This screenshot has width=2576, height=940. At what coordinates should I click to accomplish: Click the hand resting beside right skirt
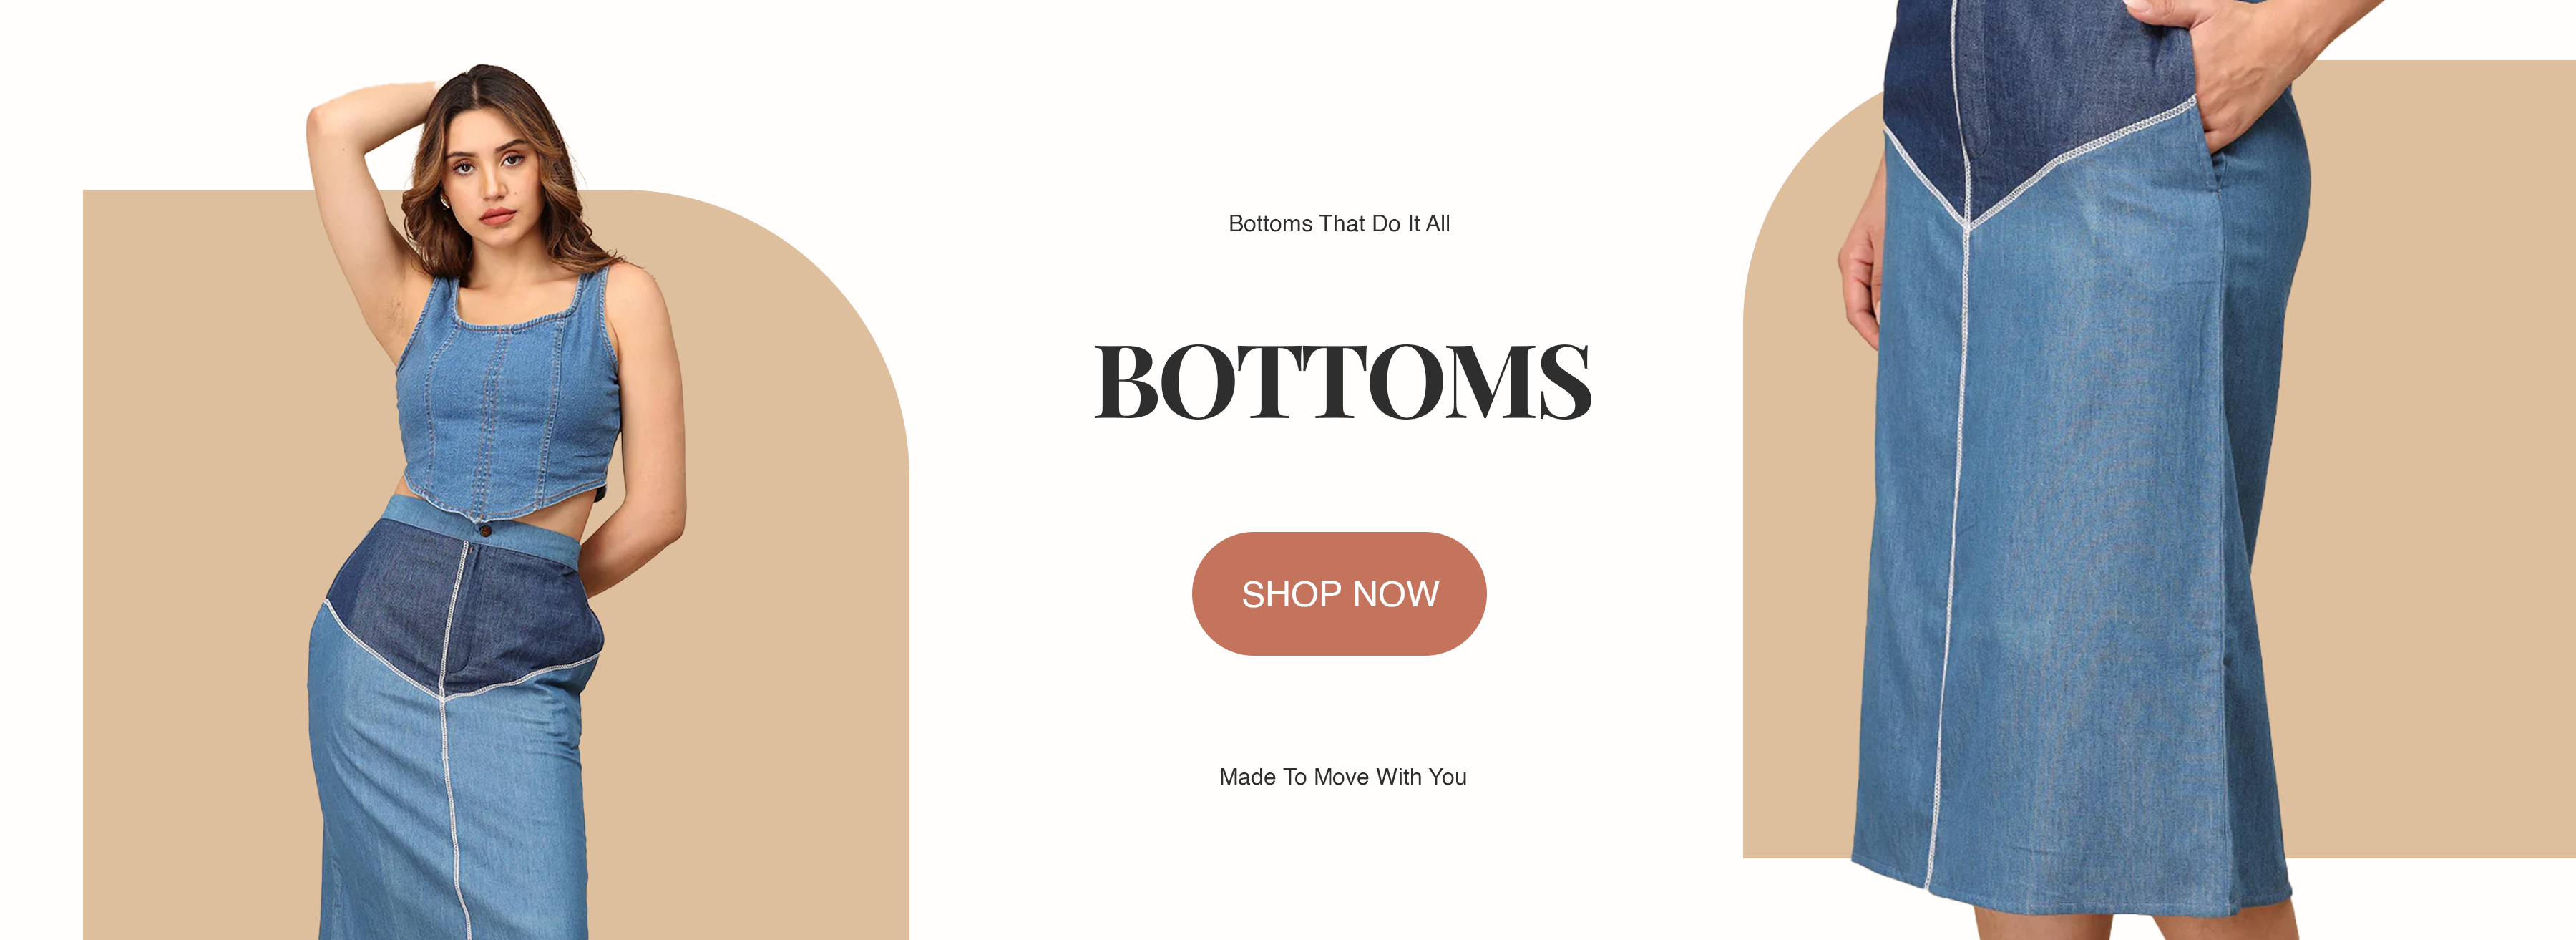[x=1860, y=275]
